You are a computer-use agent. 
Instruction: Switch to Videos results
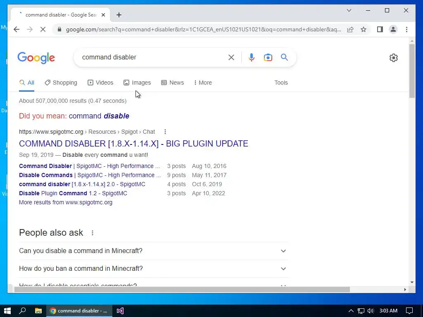tap(100, 83)
